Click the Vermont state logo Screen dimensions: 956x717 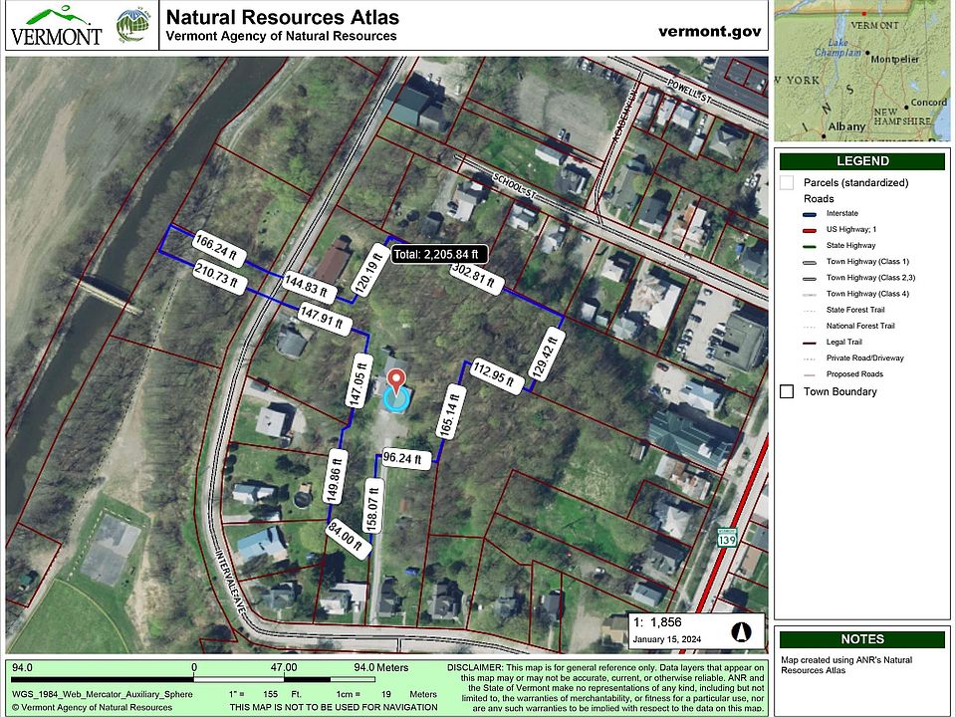(x=56, y=26)
